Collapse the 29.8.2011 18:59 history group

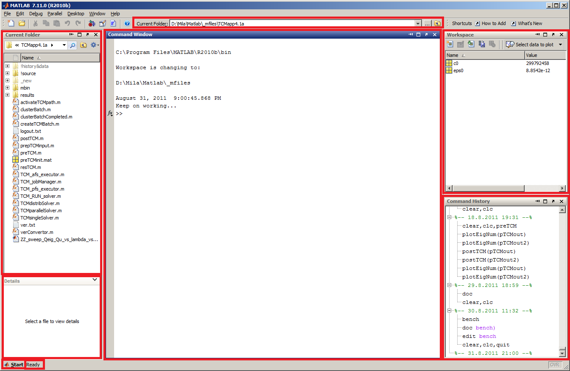click(x=449, y=285)
